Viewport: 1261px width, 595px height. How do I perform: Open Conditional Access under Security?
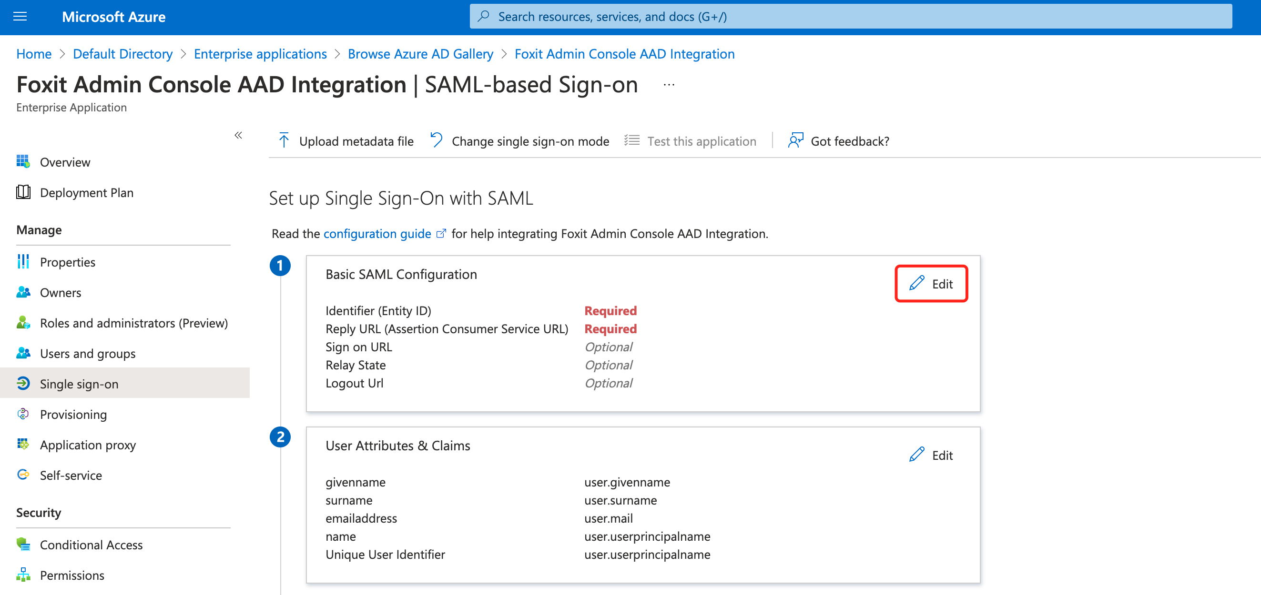(x=91, y=544)
